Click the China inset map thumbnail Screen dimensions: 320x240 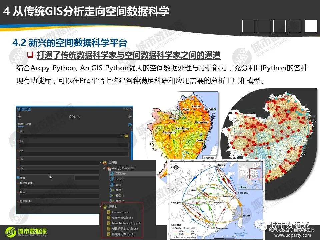(x=250, y=176)
